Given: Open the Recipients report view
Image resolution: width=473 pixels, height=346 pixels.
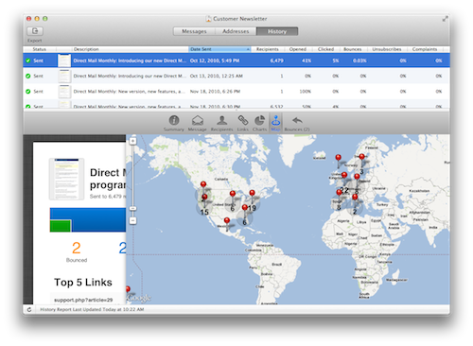Looking at the screenshot, I should 221,123.
